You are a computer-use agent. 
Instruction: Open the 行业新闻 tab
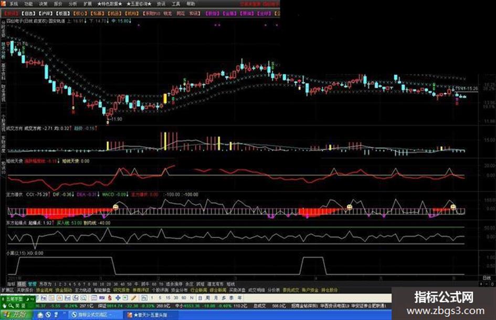198,290
